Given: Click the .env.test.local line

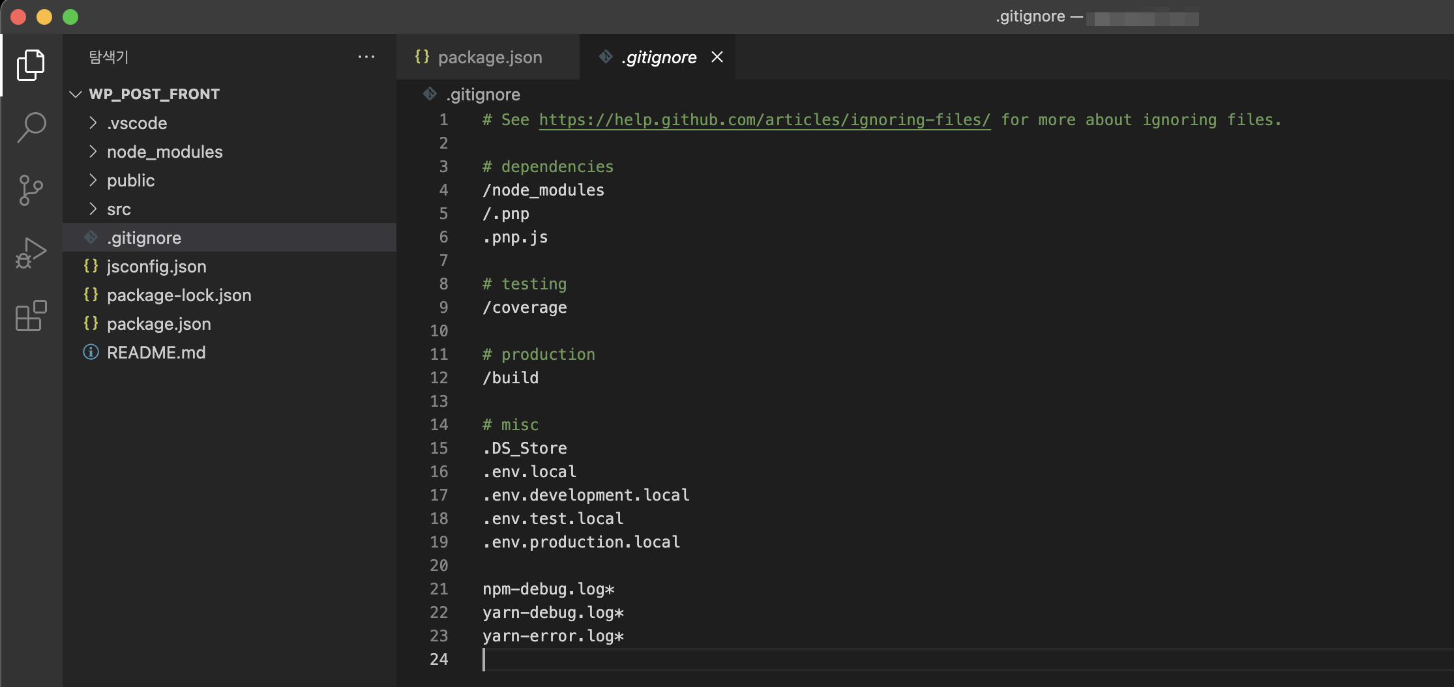Looking at the screenshot, I should coord(553,519).
